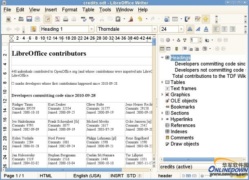Toggle Underline formatting button
The width and height of the screenshot is (249, 180).
pyautogui.click(x=206, y=29)
